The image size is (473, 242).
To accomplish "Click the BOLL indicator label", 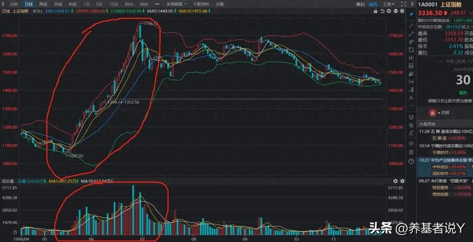I will point(38,11).
